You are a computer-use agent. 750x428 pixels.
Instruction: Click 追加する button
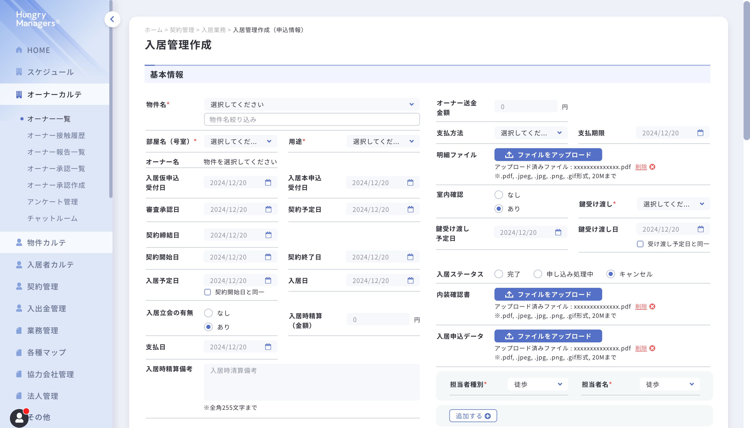473,416
